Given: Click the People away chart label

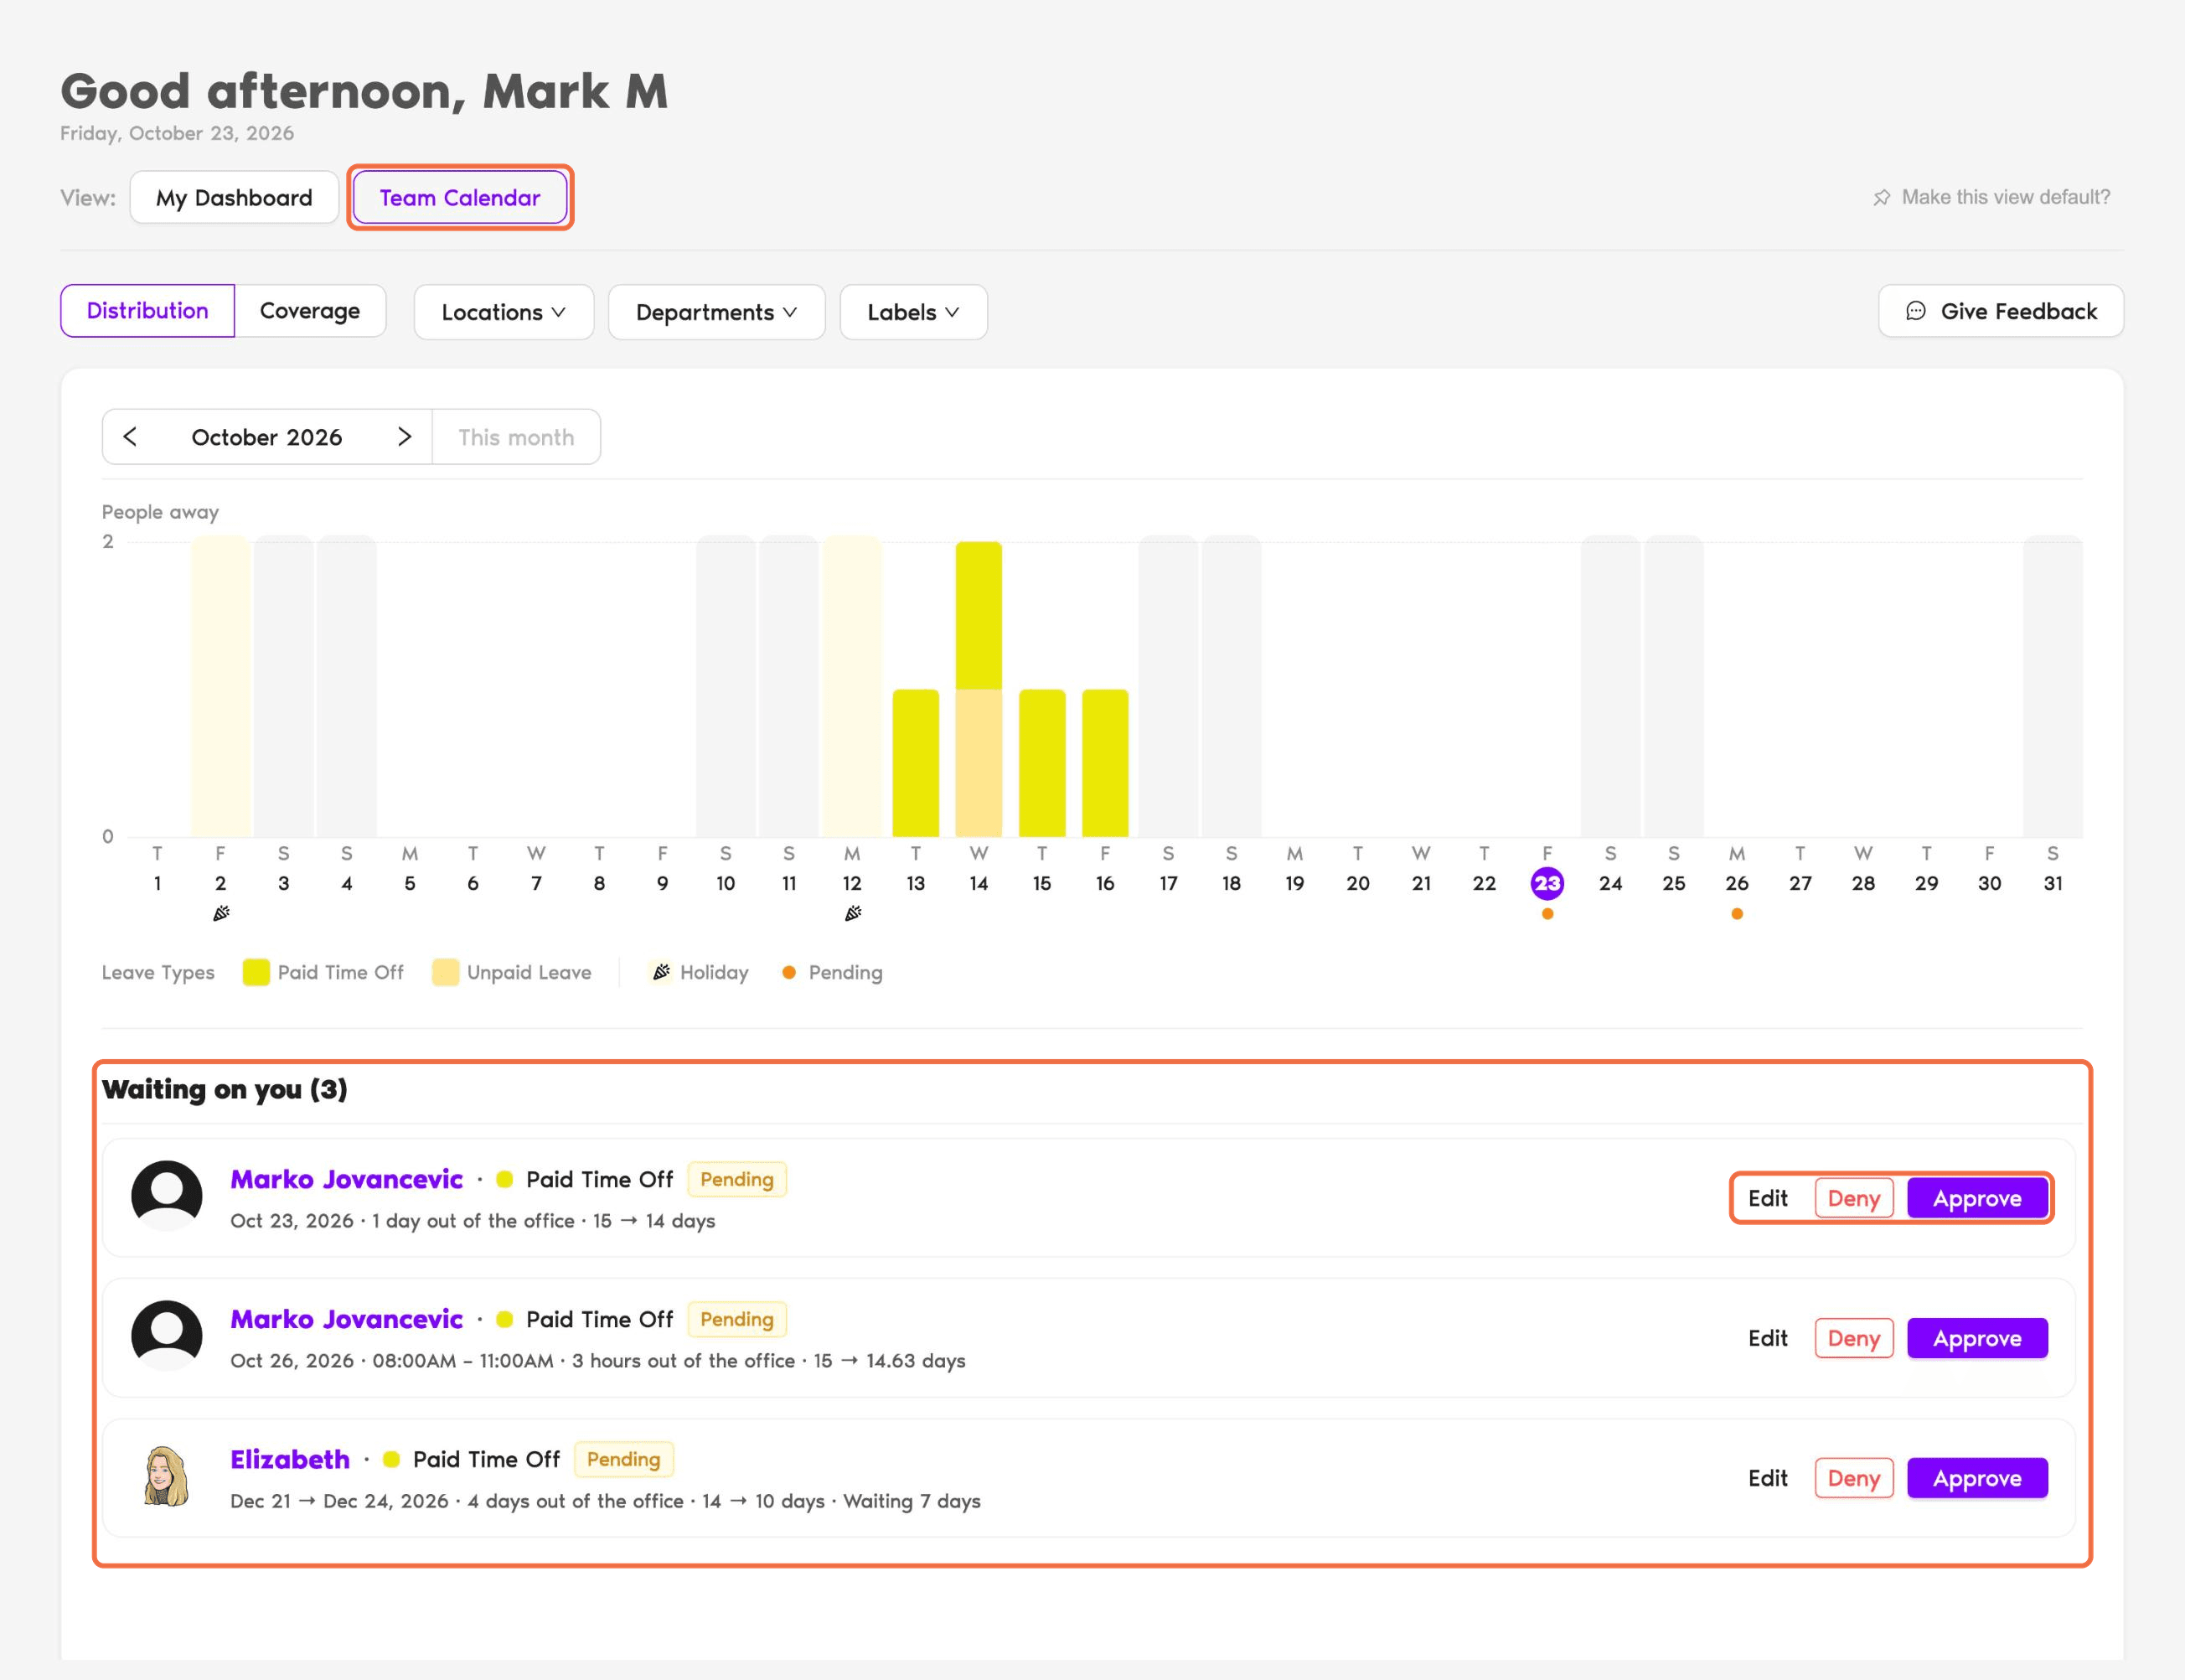Looking at the screenshot, I should [160, 512].
